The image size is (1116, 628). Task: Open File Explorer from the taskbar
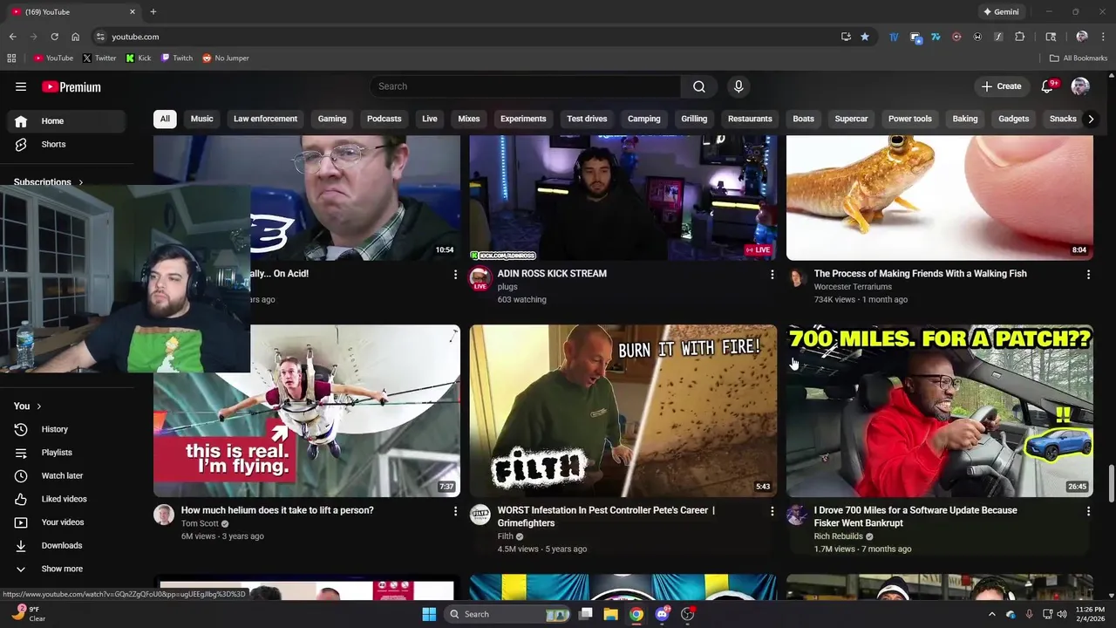click(611, 614)
